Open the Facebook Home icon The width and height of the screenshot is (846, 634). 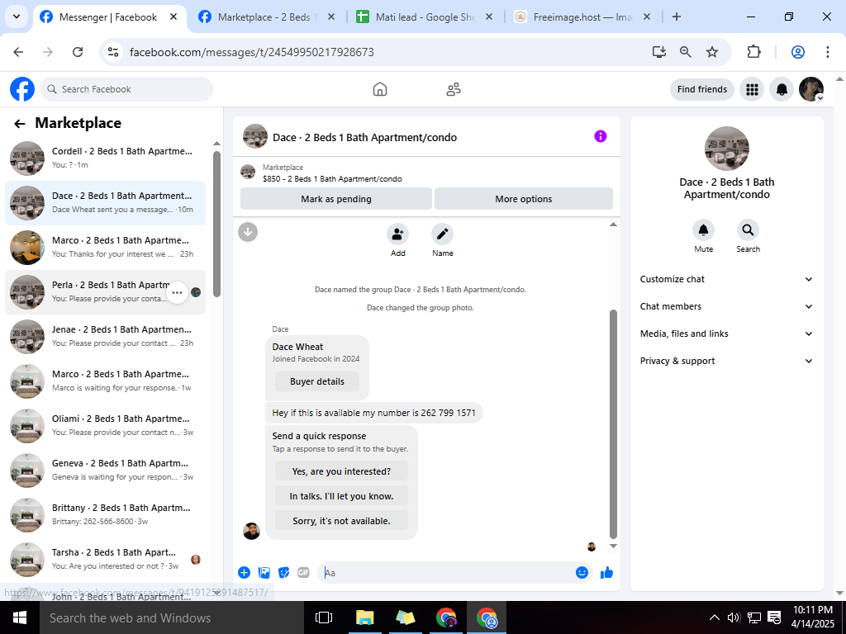point(380,89)
